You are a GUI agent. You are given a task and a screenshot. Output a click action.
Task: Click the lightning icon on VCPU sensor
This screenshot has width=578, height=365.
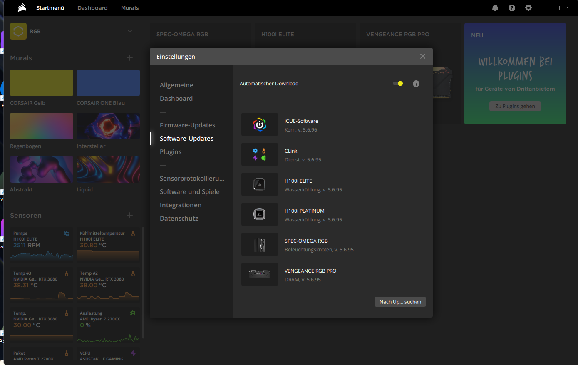point(133,353)
